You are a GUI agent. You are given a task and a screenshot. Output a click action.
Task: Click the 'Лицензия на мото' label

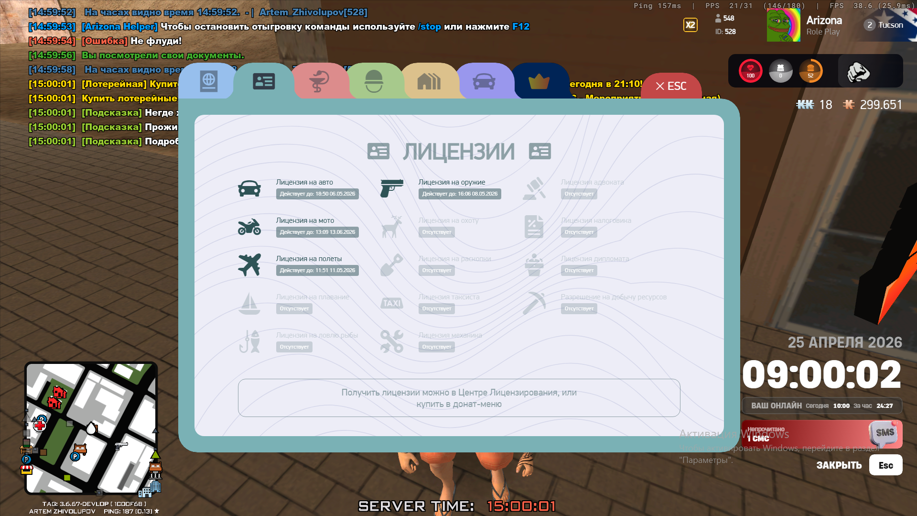(305, 220)
